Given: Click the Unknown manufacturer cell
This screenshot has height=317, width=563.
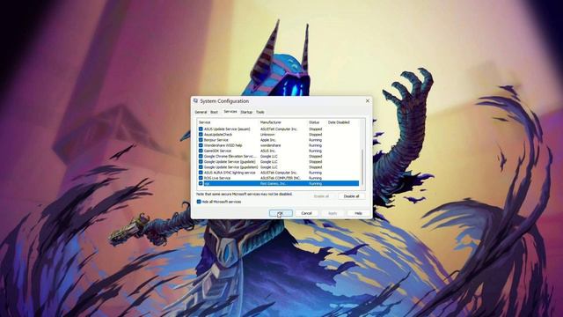Looking at the screenshot, I should click(267, 135).
